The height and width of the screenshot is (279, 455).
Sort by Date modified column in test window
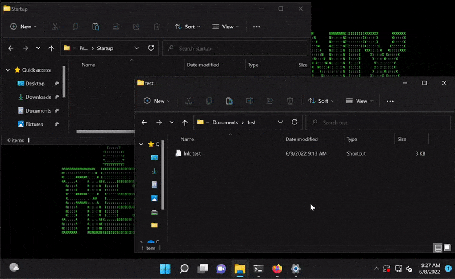point(301,139)
